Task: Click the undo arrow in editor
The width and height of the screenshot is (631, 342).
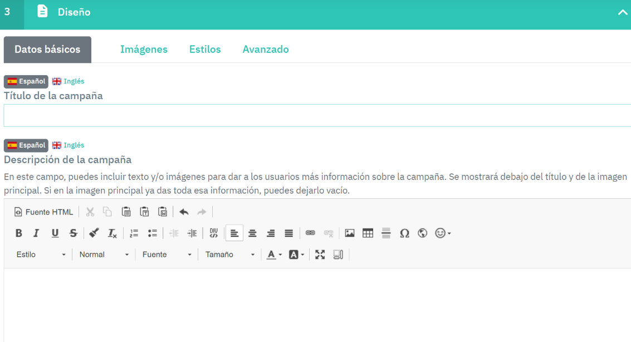Action: click(184, 212)
